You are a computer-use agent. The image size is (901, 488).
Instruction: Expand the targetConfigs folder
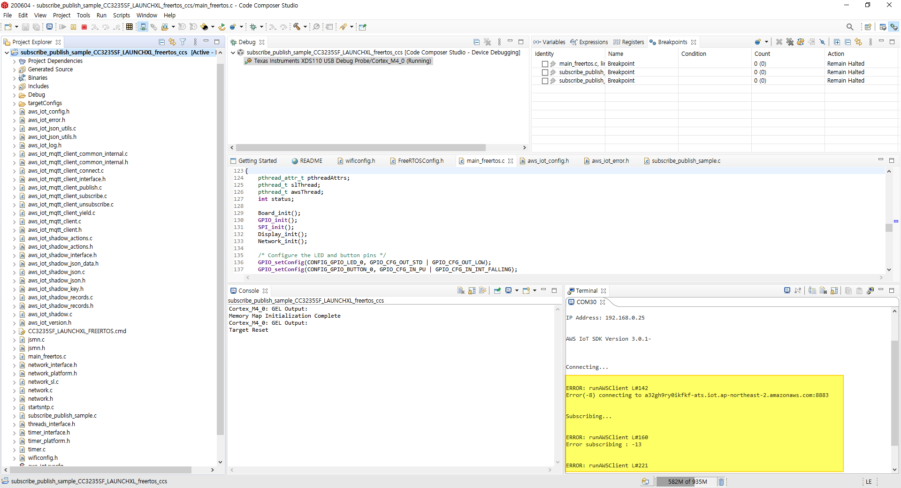point(14,104)
